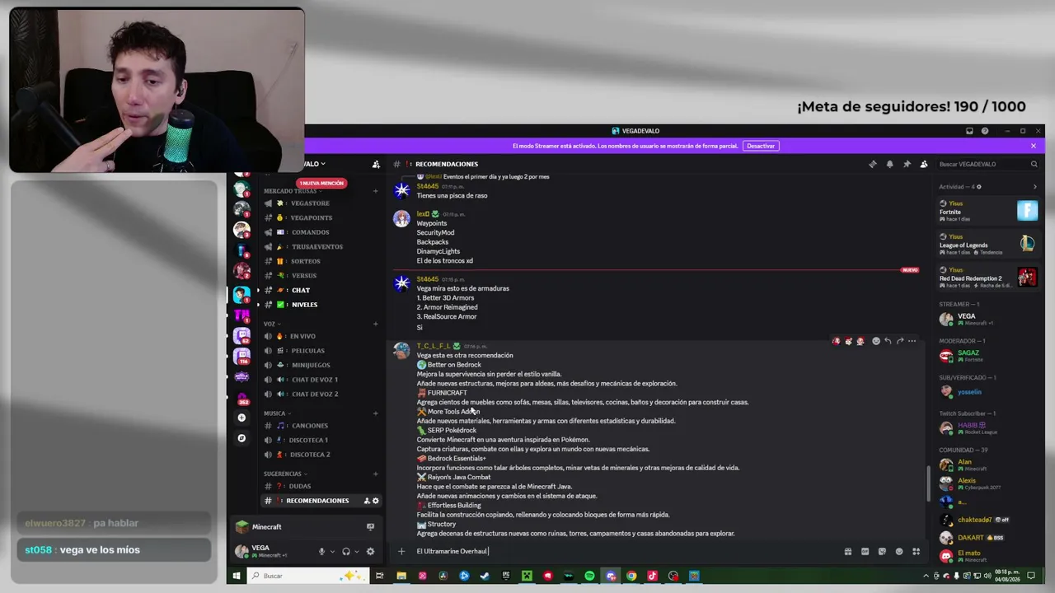Image resolution: width=1055 pixels, height=593 pixels.
Task: Click the Discord inbox icon in title bar
Action: tap(969, 131)
